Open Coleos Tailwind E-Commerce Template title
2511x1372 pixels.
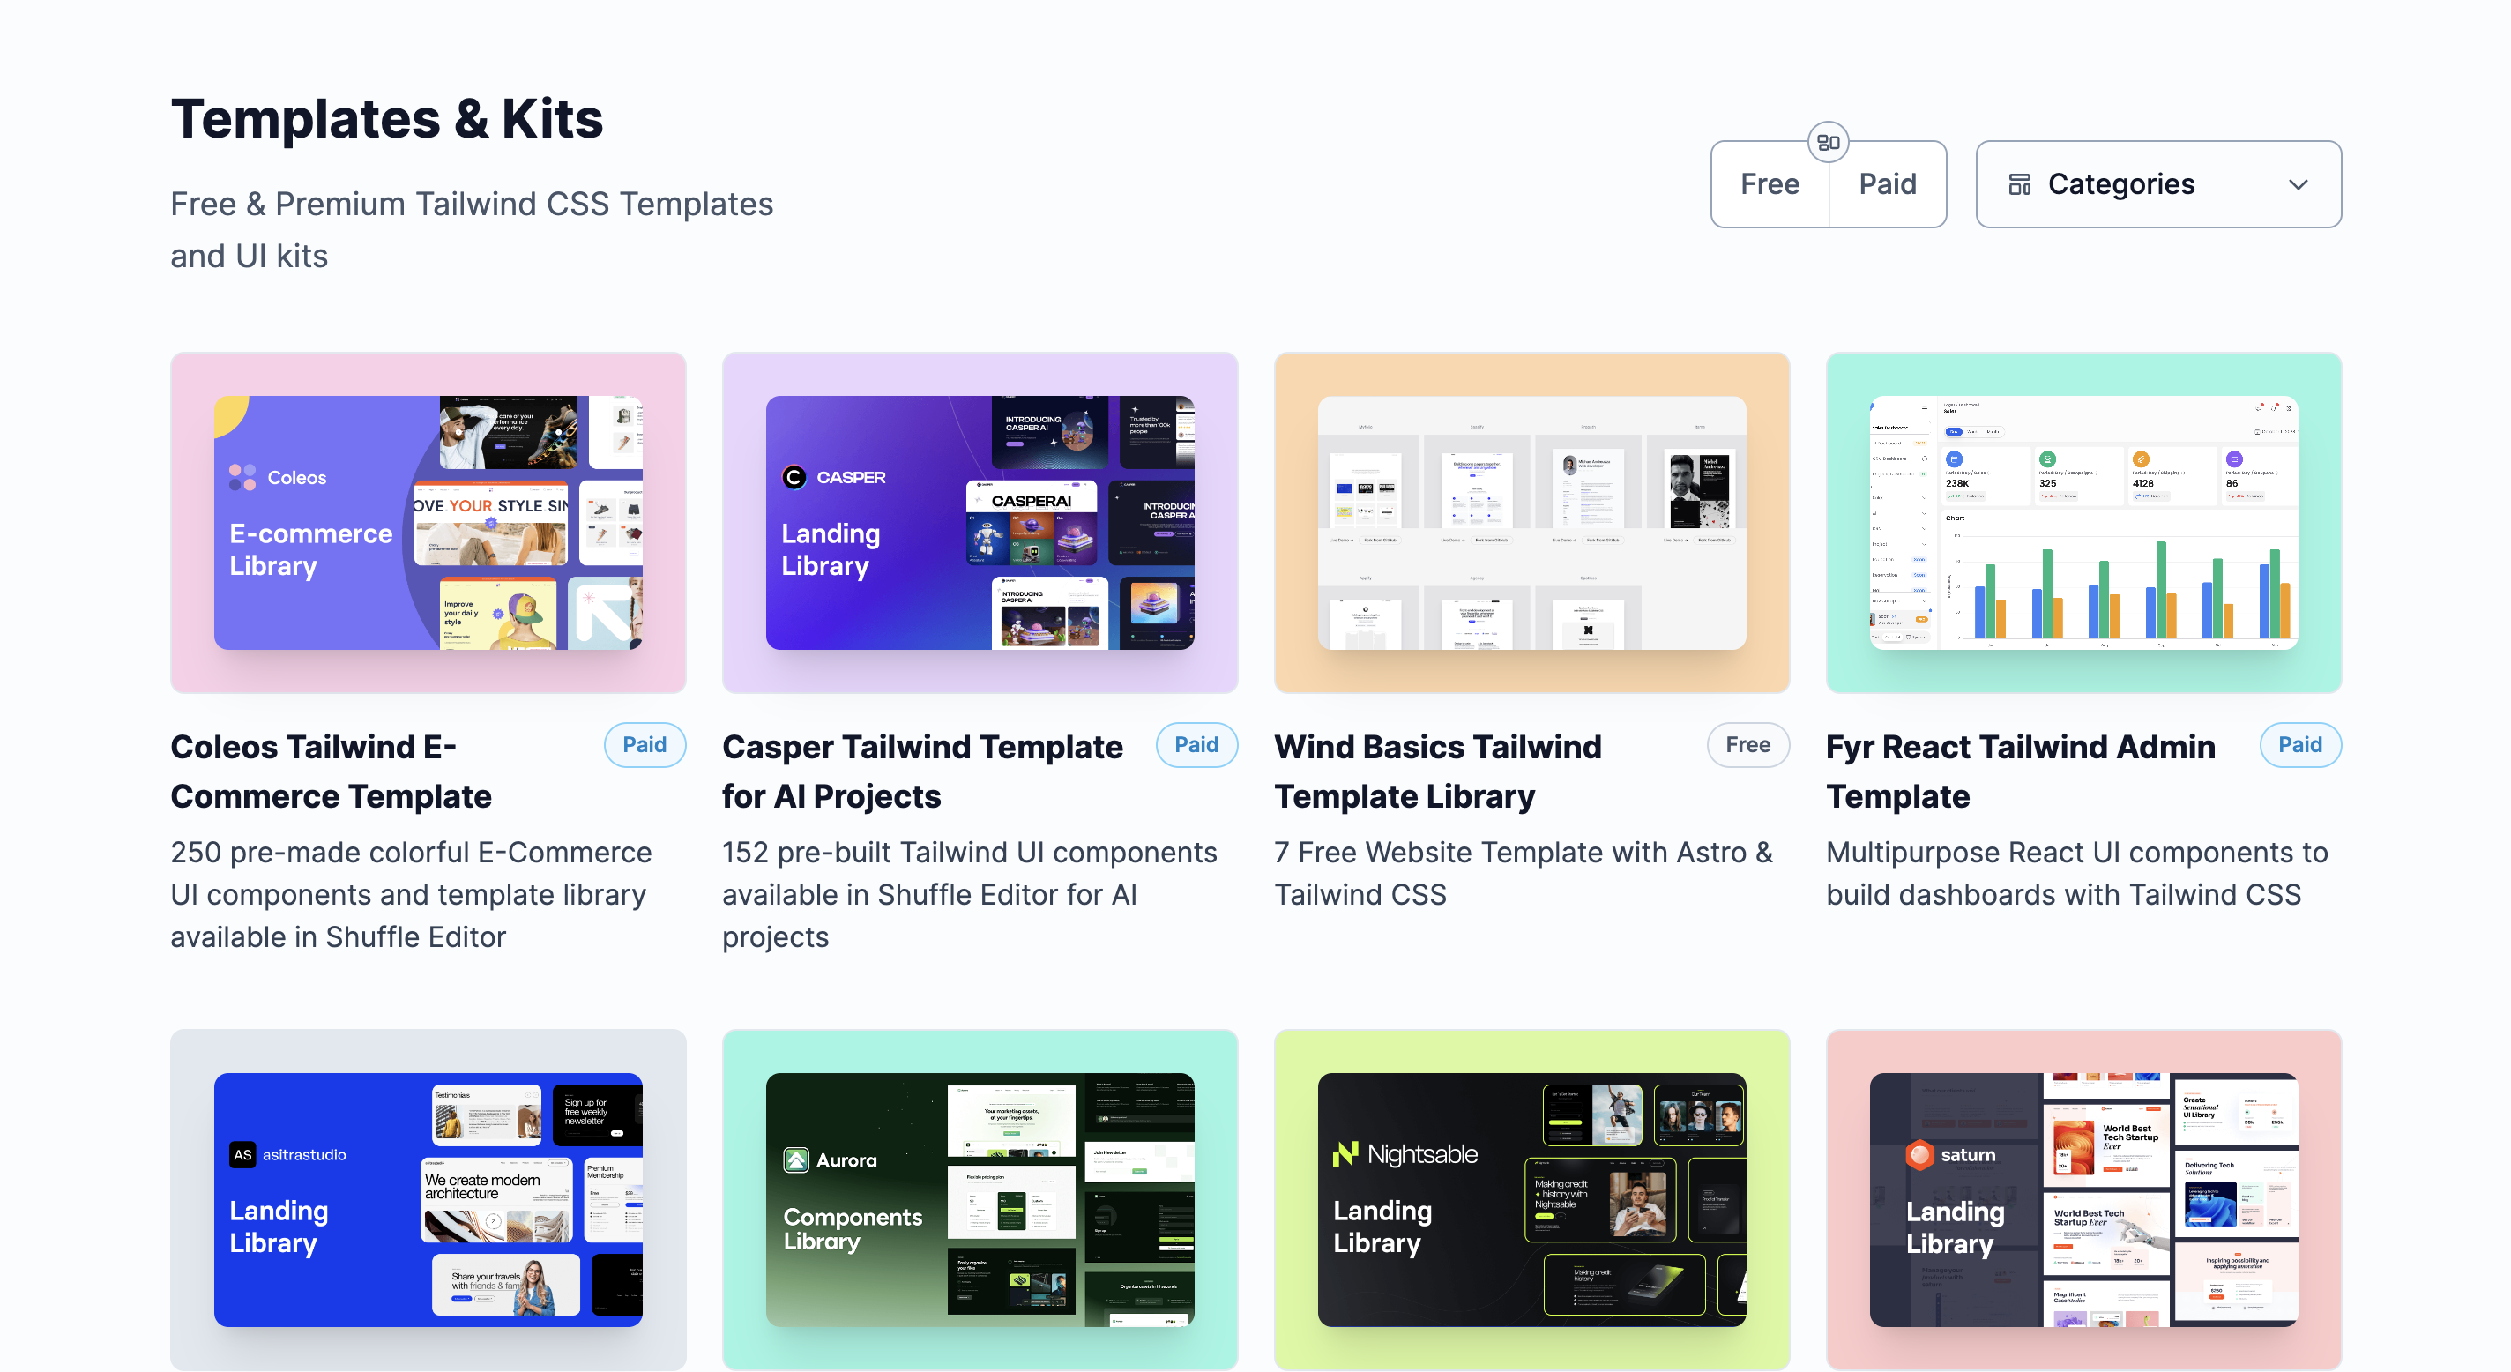[x=332, y=772]
